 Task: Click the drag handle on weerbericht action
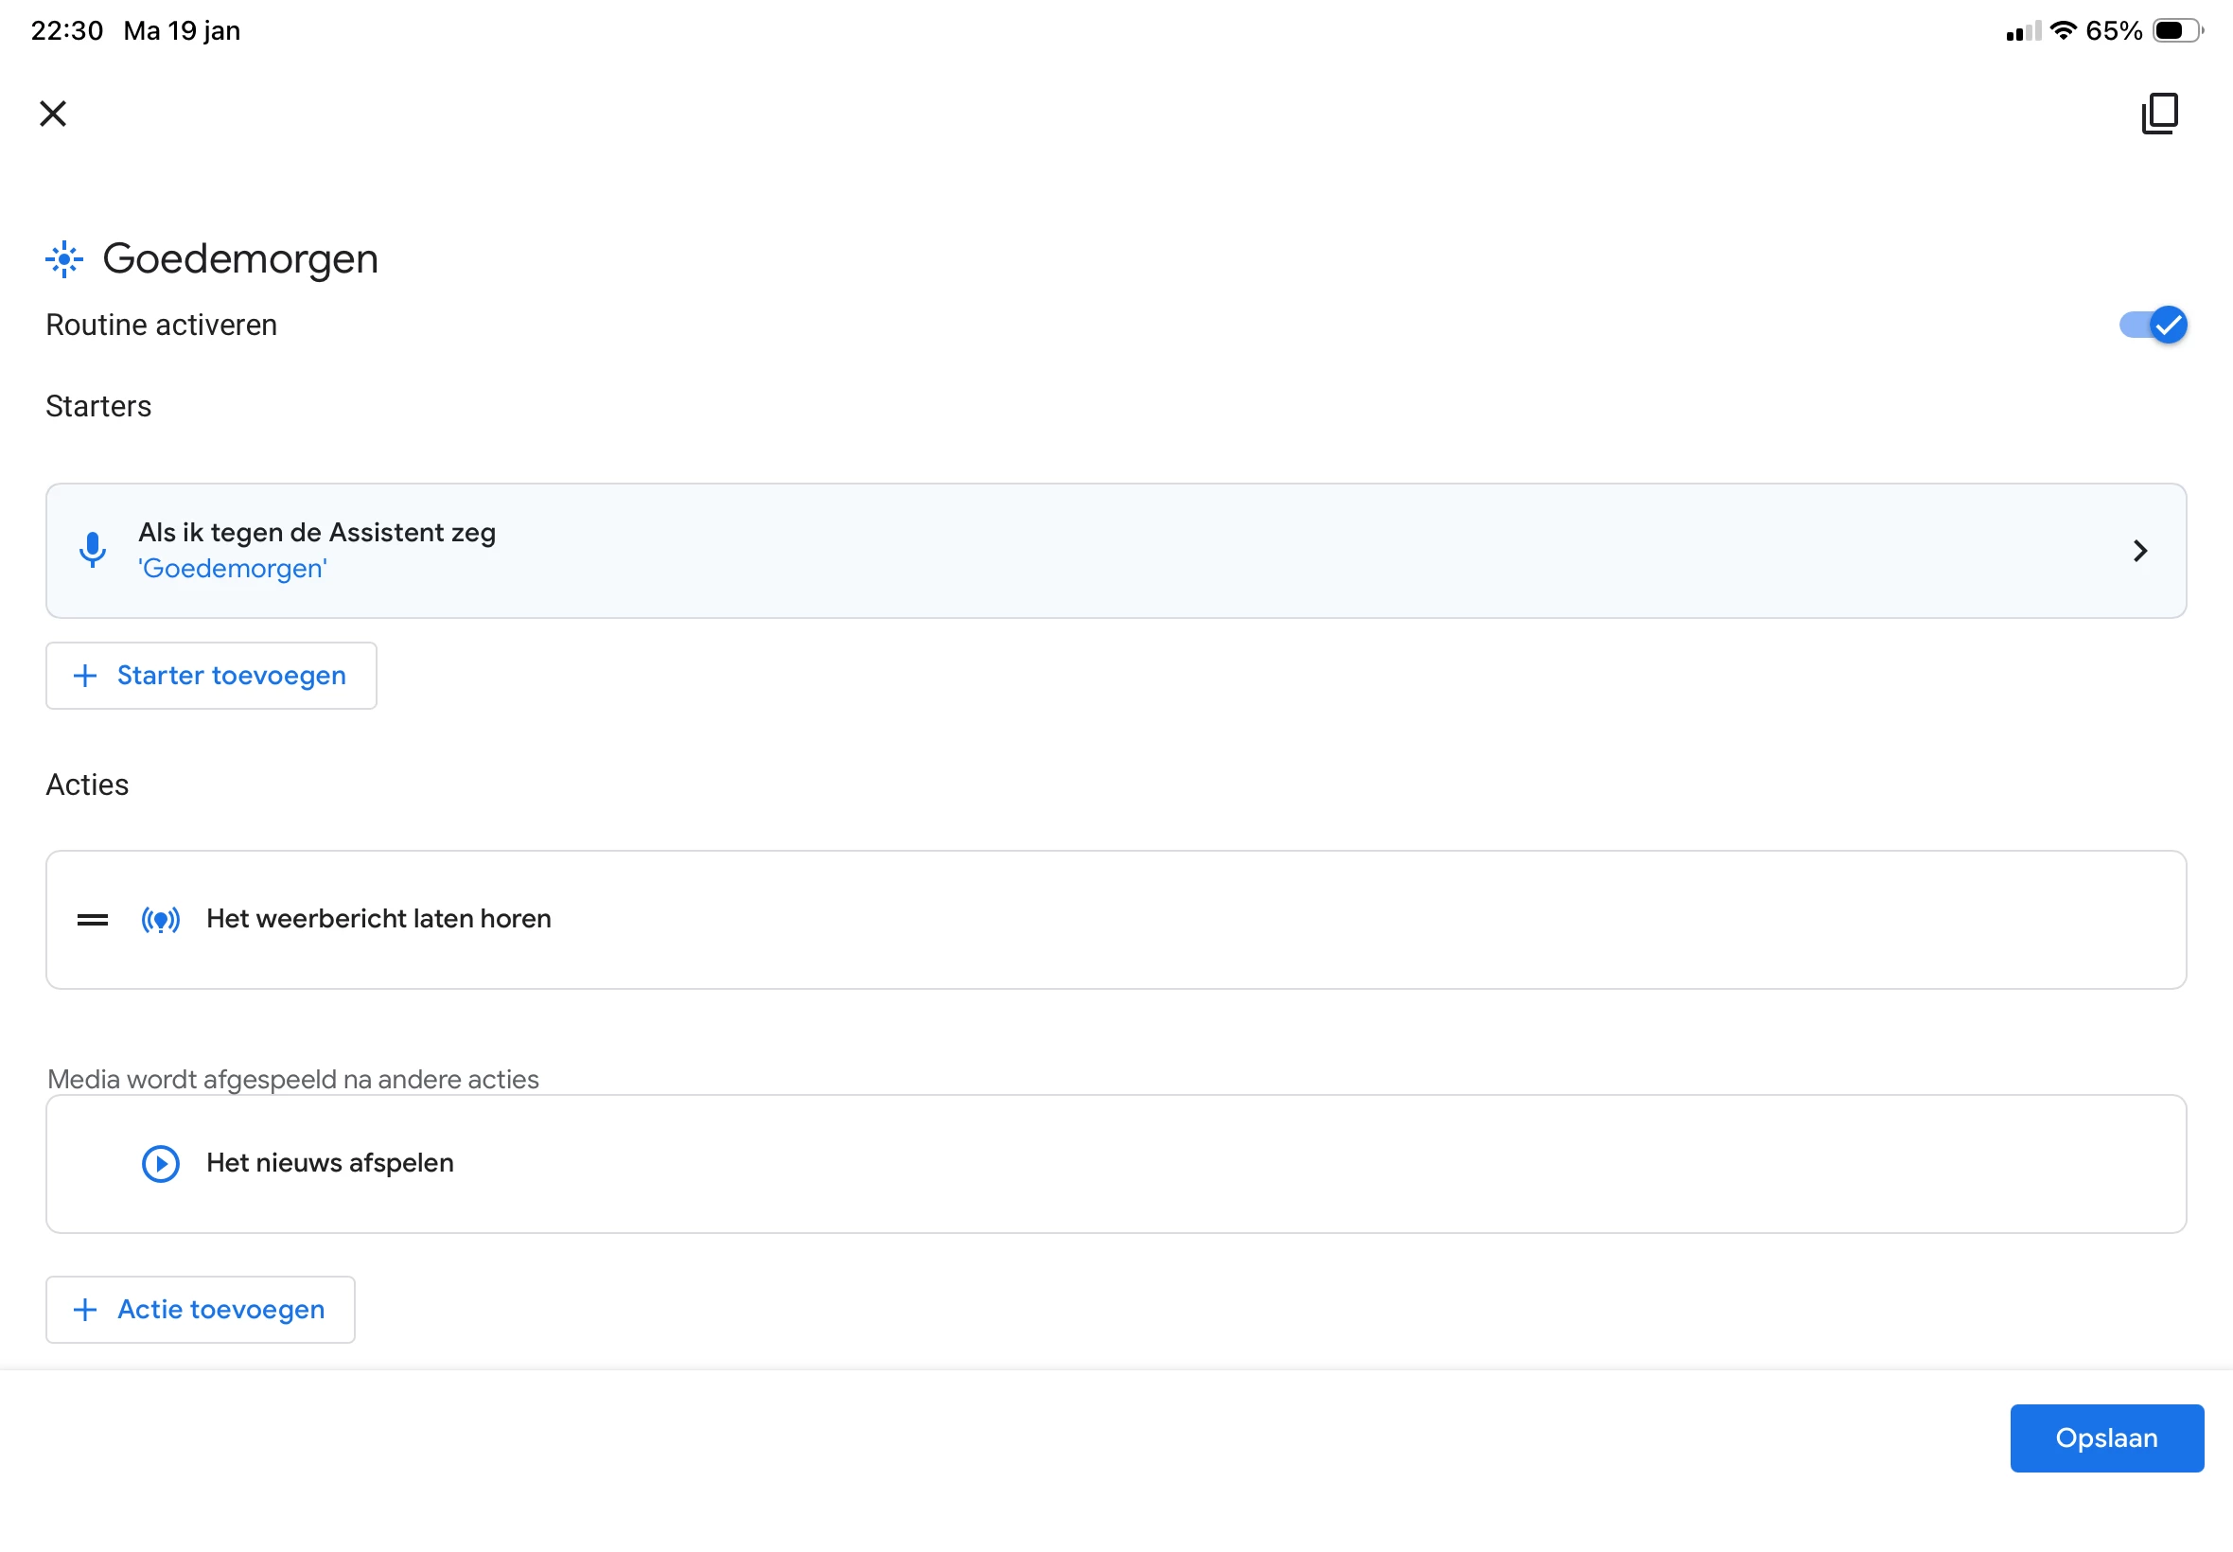[93, 920]
